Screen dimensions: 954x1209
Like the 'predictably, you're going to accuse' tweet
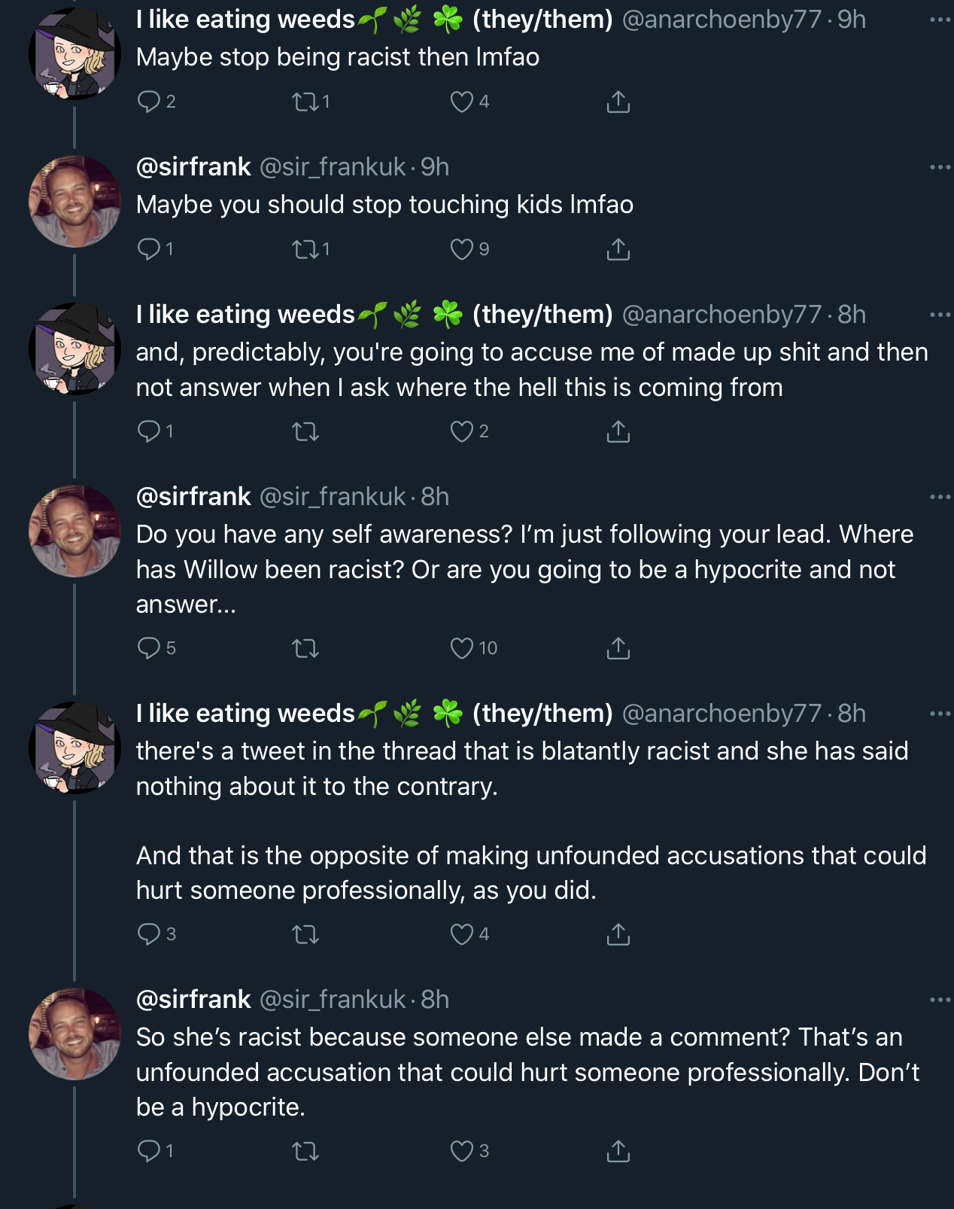[x=462, y=431]
